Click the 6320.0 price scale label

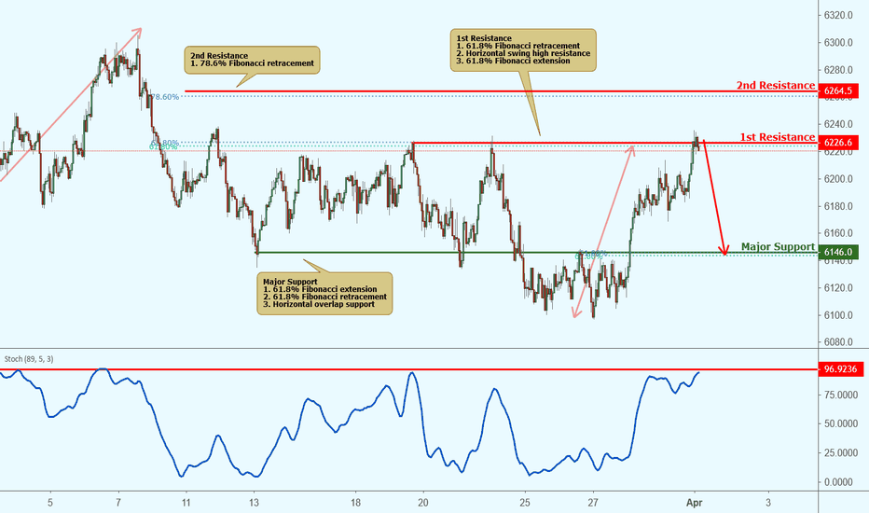pyautogui.click(x=838, y=16)
